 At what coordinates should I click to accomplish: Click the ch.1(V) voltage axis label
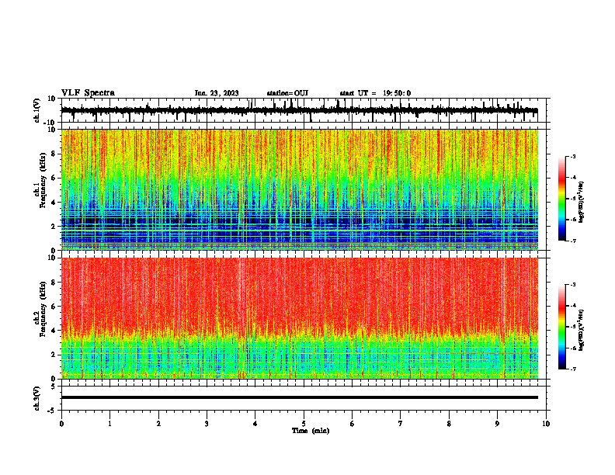pos(37,110)
